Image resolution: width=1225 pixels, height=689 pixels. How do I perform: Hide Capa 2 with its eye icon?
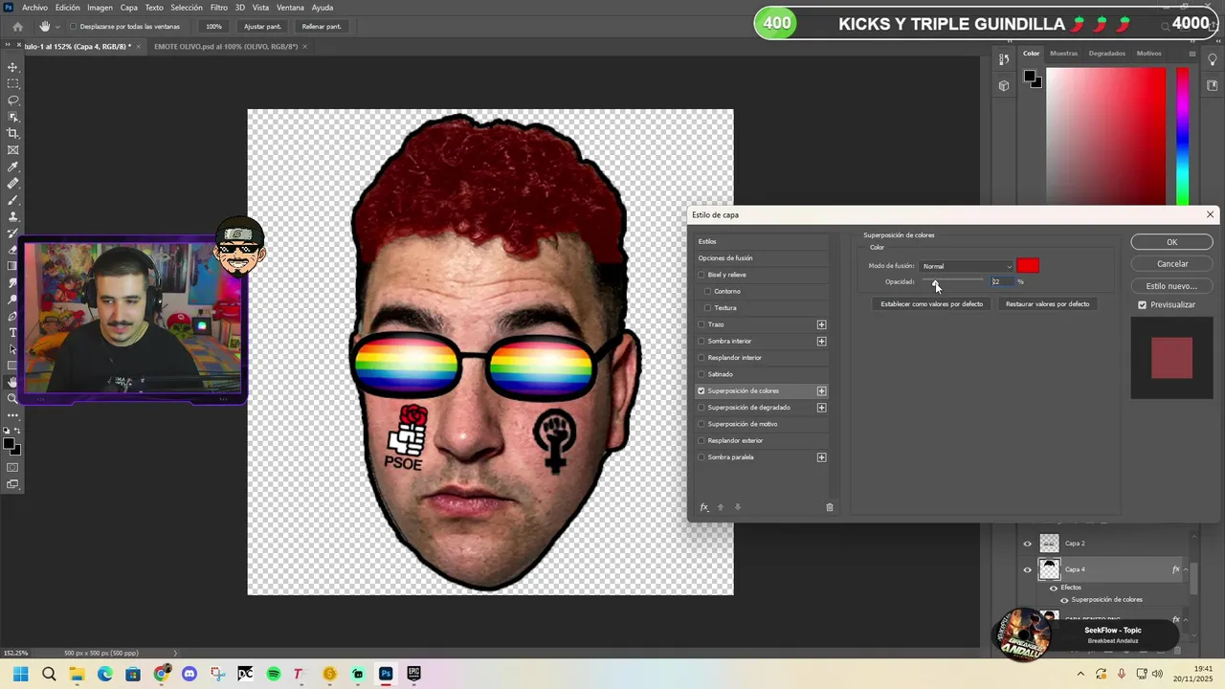coord(1028,544)
